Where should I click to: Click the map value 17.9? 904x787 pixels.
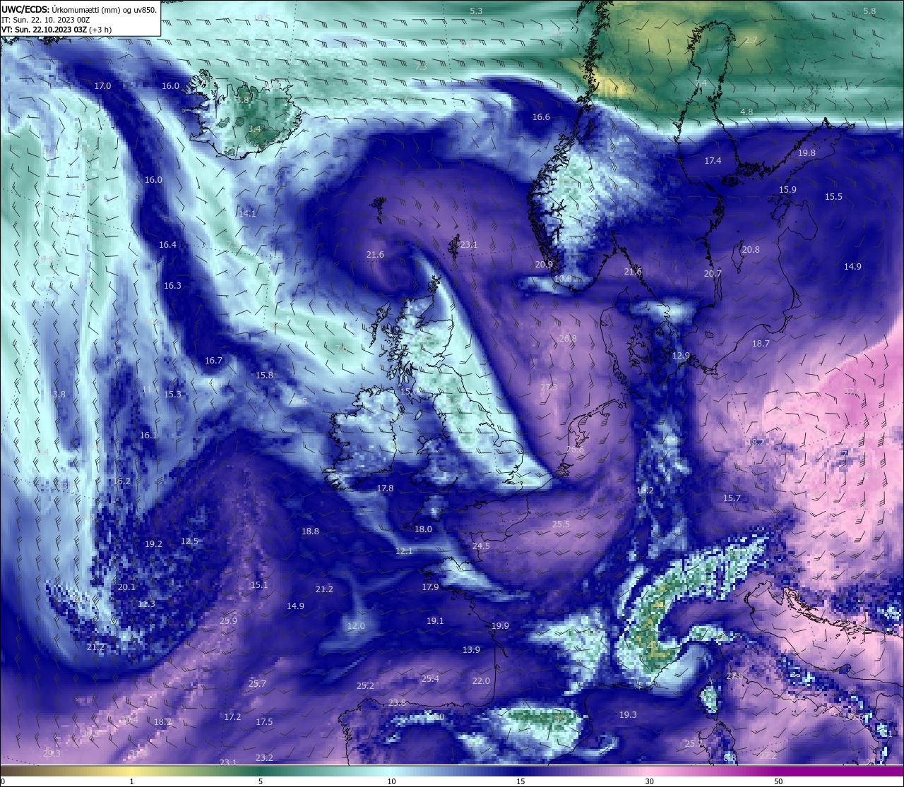pyautogui.click(x=430, y=587)
